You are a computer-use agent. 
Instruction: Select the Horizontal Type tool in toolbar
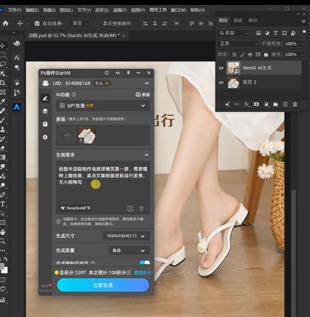[3, 204]
